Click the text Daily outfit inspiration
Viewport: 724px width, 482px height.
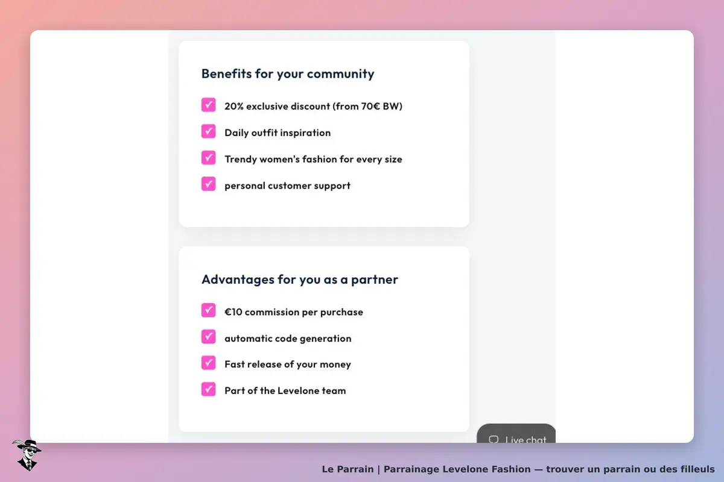(278, 133)
